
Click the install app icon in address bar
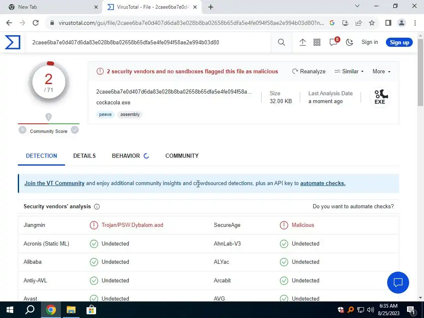point(345,23)
